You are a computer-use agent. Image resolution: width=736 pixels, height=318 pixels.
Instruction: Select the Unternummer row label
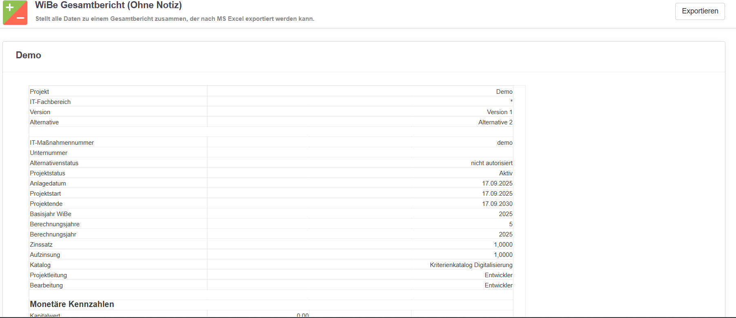click(x=49, y=153)
